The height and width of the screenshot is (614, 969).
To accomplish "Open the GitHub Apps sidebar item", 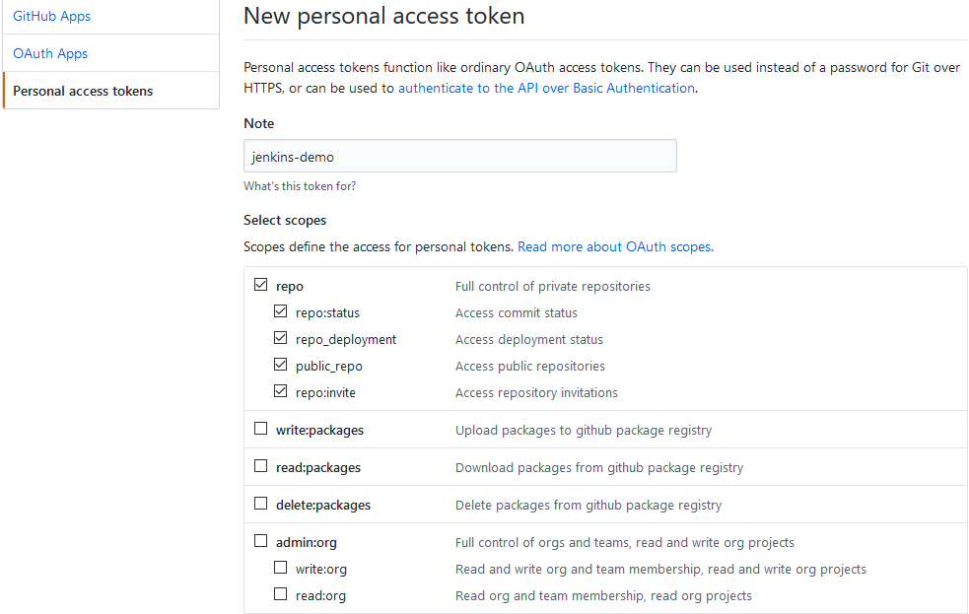I will click(52, 17).
